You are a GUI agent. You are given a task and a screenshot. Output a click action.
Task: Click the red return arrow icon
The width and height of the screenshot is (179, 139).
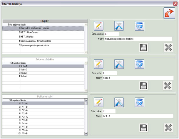click(x=169, y=13)
